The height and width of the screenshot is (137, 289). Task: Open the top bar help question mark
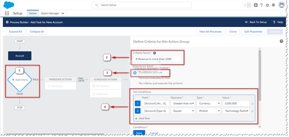click(261, 5)
